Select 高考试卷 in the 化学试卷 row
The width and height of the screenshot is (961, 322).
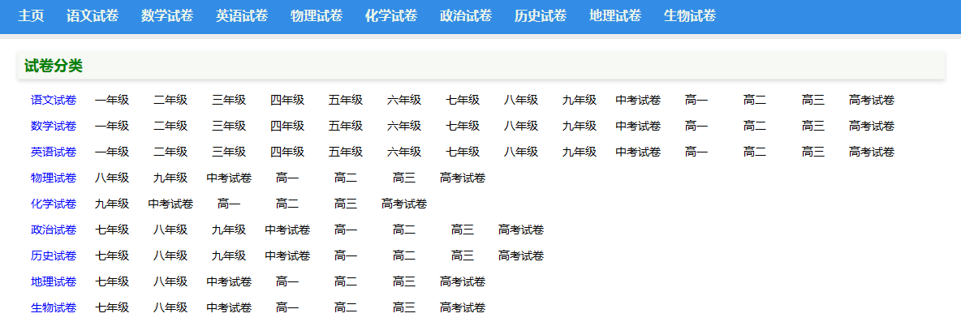point(404,204)
